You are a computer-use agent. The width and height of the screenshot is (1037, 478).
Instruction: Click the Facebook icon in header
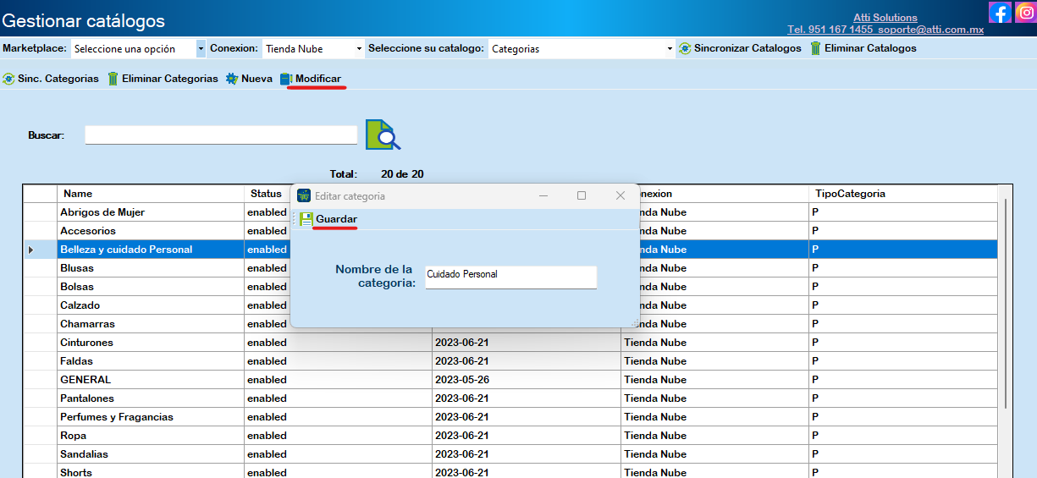1000,13
